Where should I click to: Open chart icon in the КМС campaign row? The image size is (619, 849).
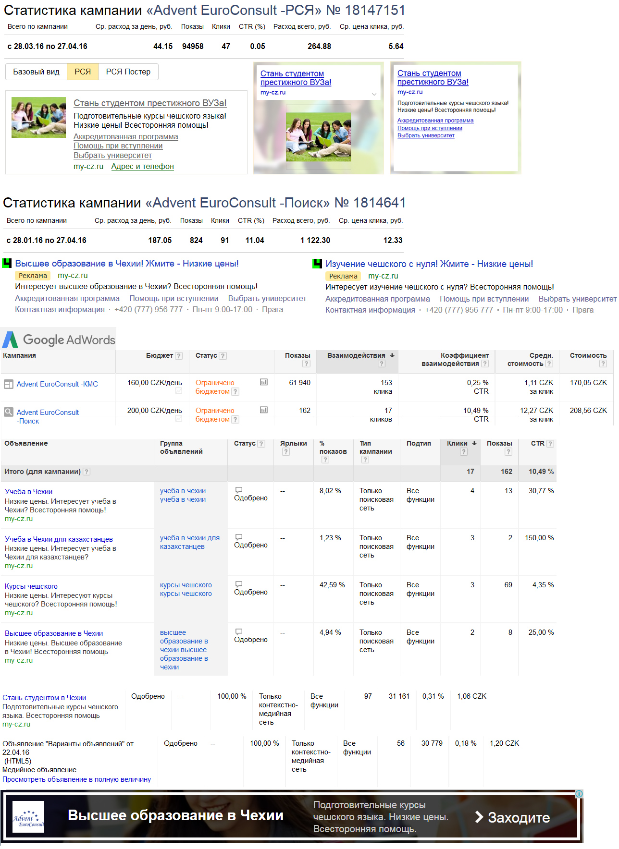click(x=263, y=382)
